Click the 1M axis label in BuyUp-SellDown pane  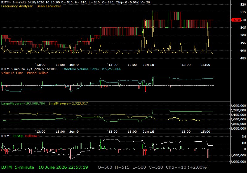coord(244,143)
